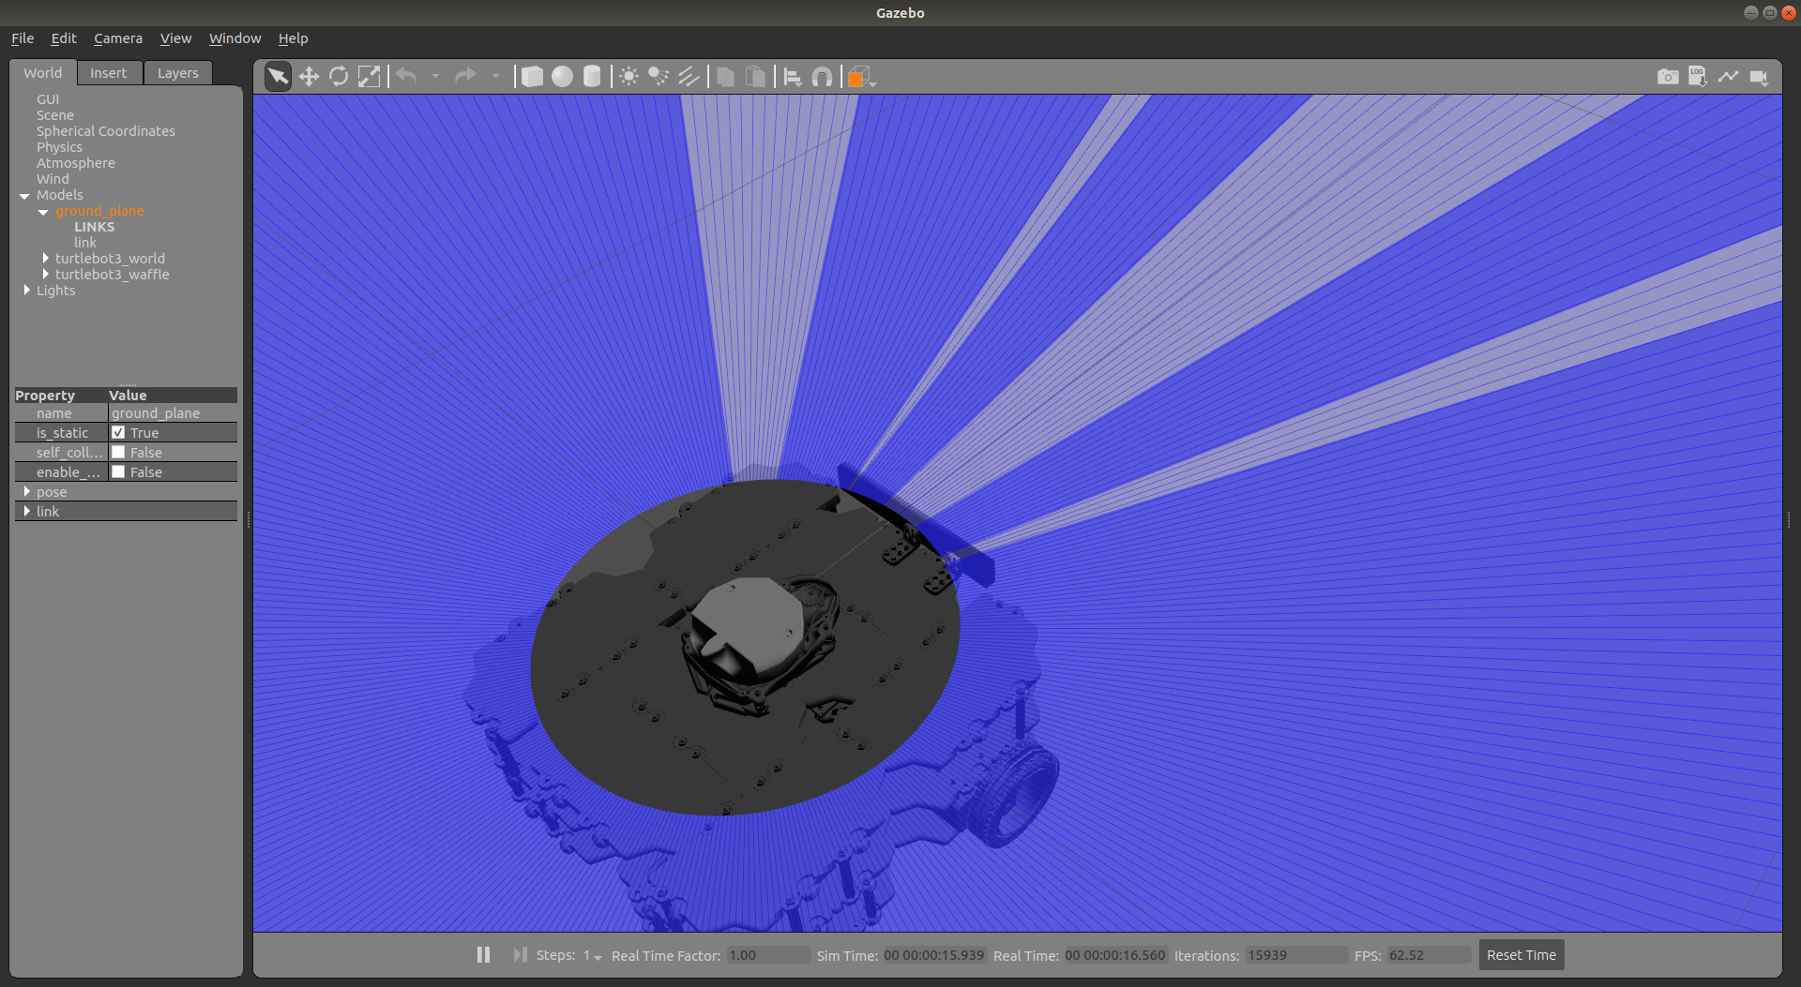Decrease Steps using the stepper arrow

point(598,959)
